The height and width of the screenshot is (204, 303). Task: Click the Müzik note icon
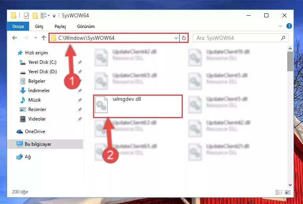tap(22, 100)
